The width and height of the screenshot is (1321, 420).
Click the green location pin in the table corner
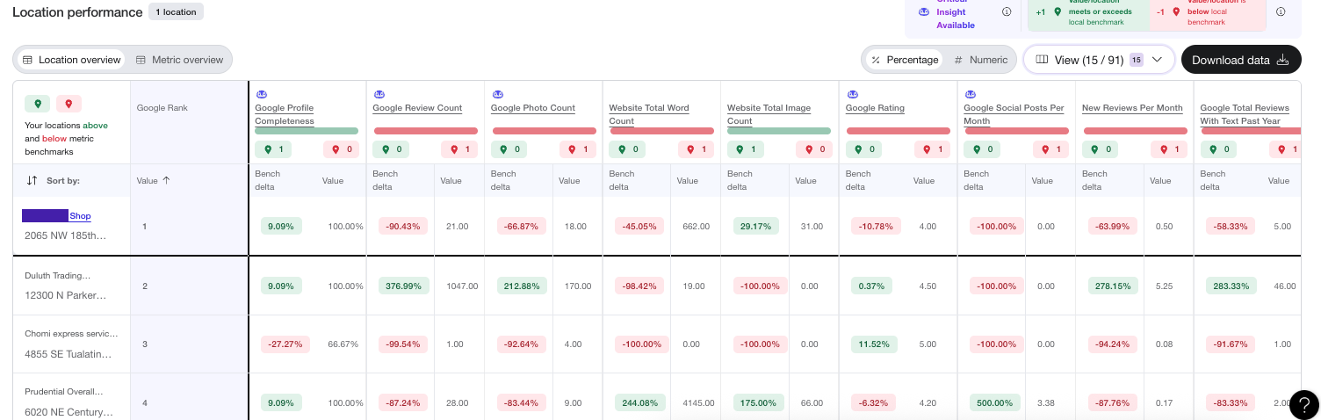(x=38, y=104)
